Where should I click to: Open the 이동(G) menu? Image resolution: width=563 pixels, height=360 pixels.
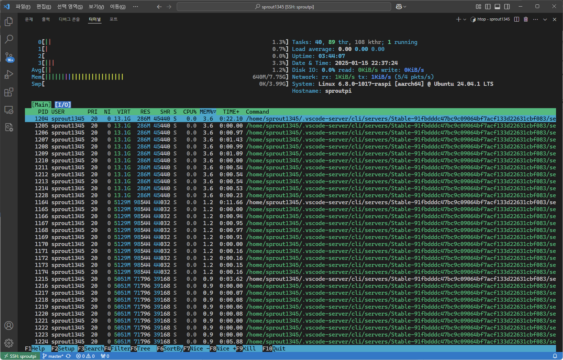(118, 7)
